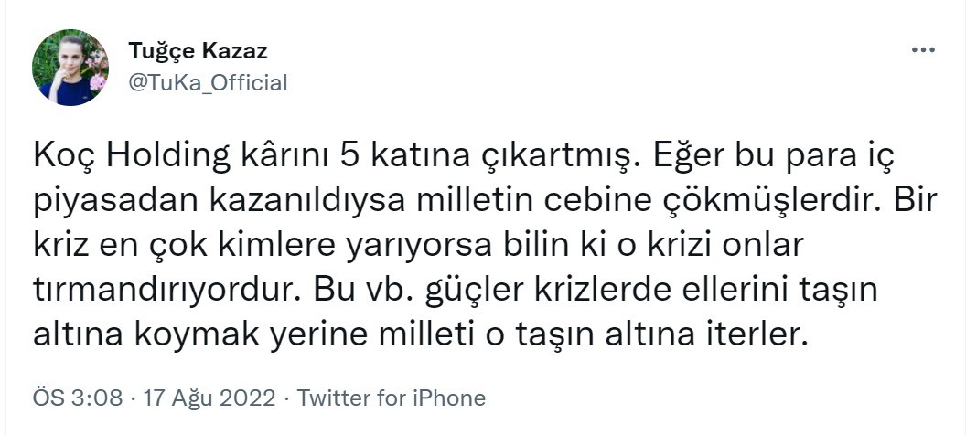
Task: Open the three-dot More menu on the tweet
Action: click(922, 51)
